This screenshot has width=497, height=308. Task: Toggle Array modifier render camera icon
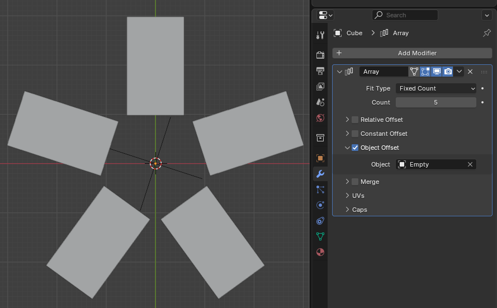448,72
